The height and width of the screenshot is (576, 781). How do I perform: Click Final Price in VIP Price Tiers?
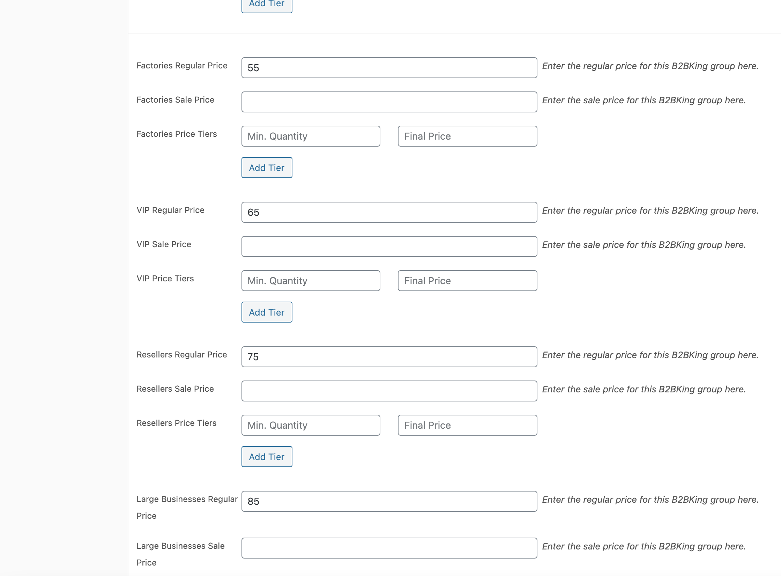pos(467,281)
